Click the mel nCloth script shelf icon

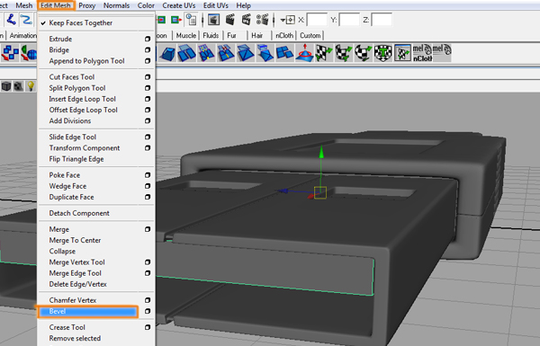[422, 53]
